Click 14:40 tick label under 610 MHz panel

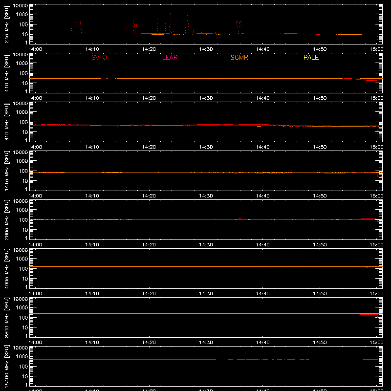point(263,147)
